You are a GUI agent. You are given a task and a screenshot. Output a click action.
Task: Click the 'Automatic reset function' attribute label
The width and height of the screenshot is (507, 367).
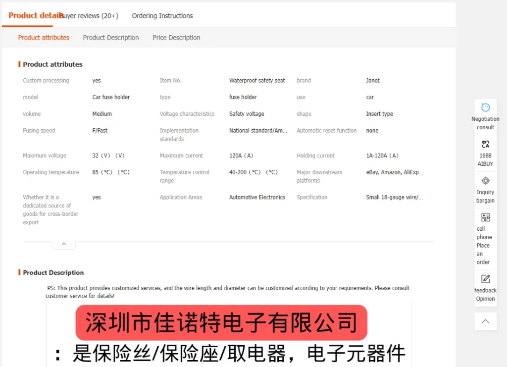tap(327, 131)
